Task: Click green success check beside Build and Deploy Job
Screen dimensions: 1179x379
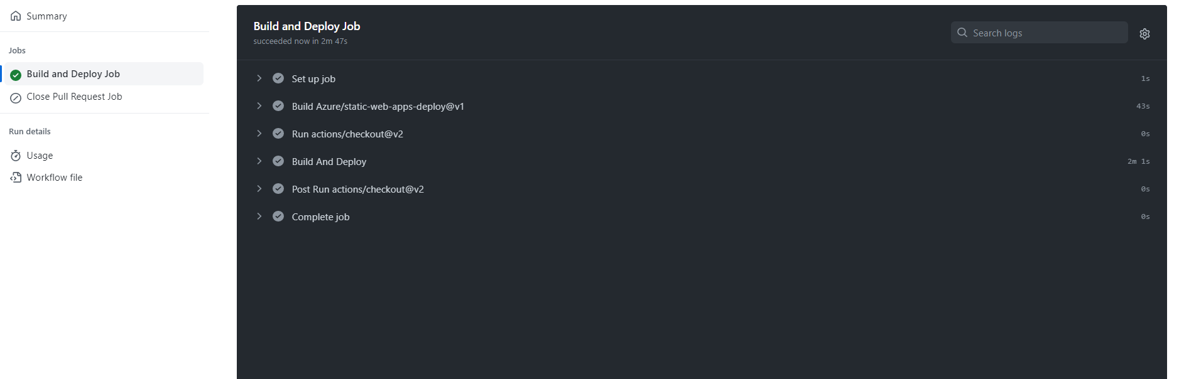Action: click(x=16, y=75)
